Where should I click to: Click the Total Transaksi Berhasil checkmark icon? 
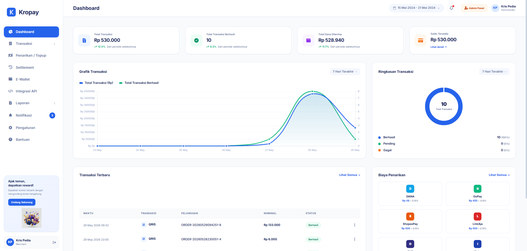[197, 40]
